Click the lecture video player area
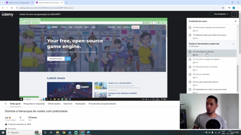 pos(93,59)
